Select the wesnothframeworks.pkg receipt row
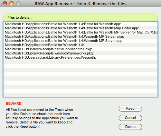Image resolution: width=161 pixels, height=136 pixels. [80, 53]
